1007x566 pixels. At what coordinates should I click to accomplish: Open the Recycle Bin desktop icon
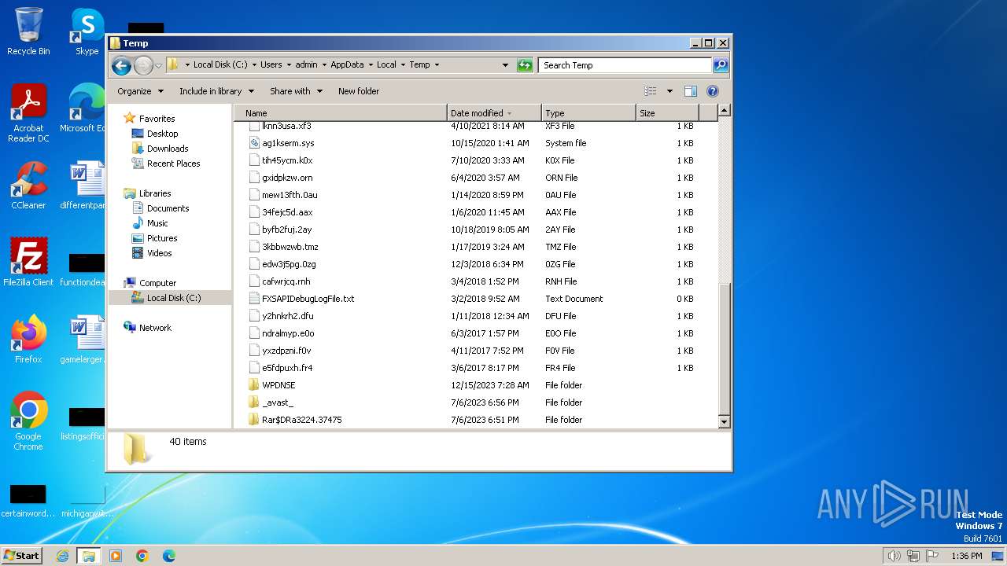28,31
